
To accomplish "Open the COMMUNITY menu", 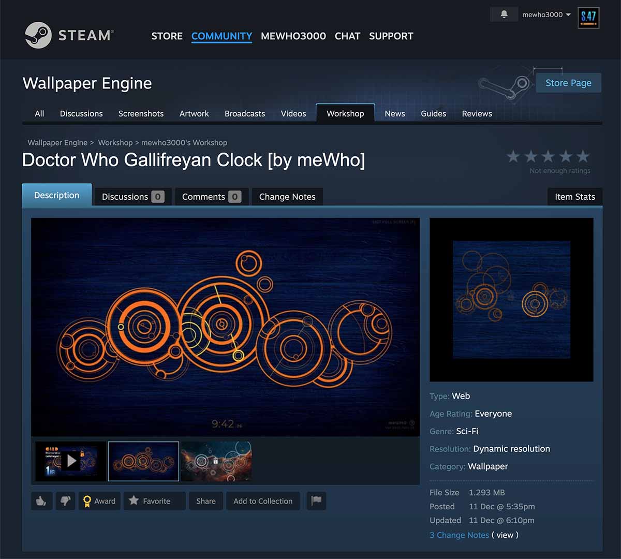I will [x=221, y=36].
